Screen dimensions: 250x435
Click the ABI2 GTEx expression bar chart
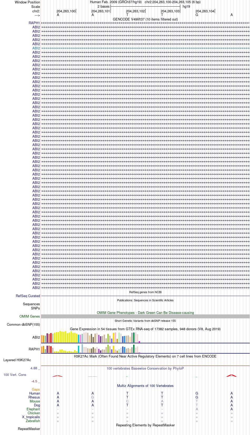(x=91, y=337)
